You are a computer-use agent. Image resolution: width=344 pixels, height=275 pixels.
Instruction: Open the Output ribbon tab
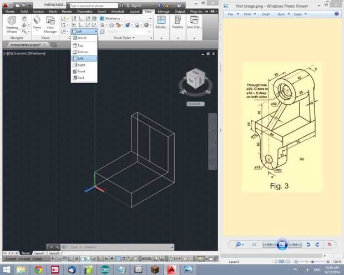[180, 12]
